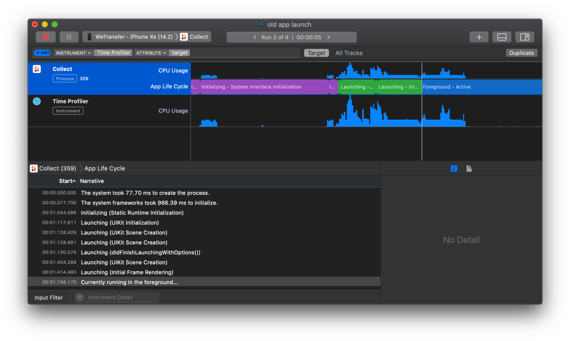Open the filter options icon in detail field
570x341 pixels.
tap(80, 297)
